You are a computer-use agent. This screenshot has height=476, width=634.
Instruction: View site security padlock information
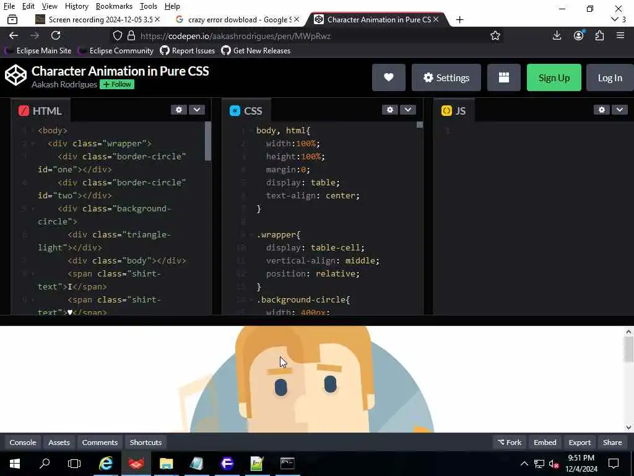point(131,35)
